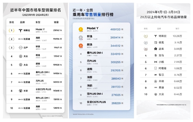Click the 469133 sales figure
Viewport: 193px width, 122px height.
(115, 29)
